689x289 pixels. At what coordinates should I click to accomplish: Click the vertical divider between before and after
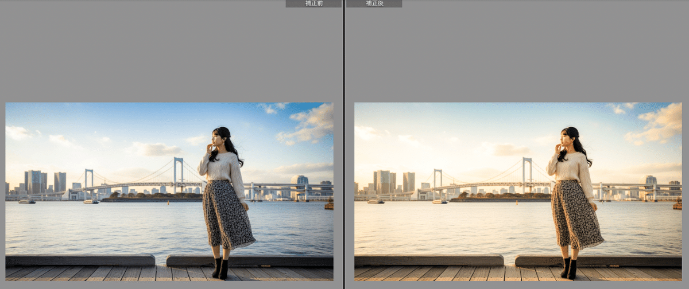pos(344,144)
